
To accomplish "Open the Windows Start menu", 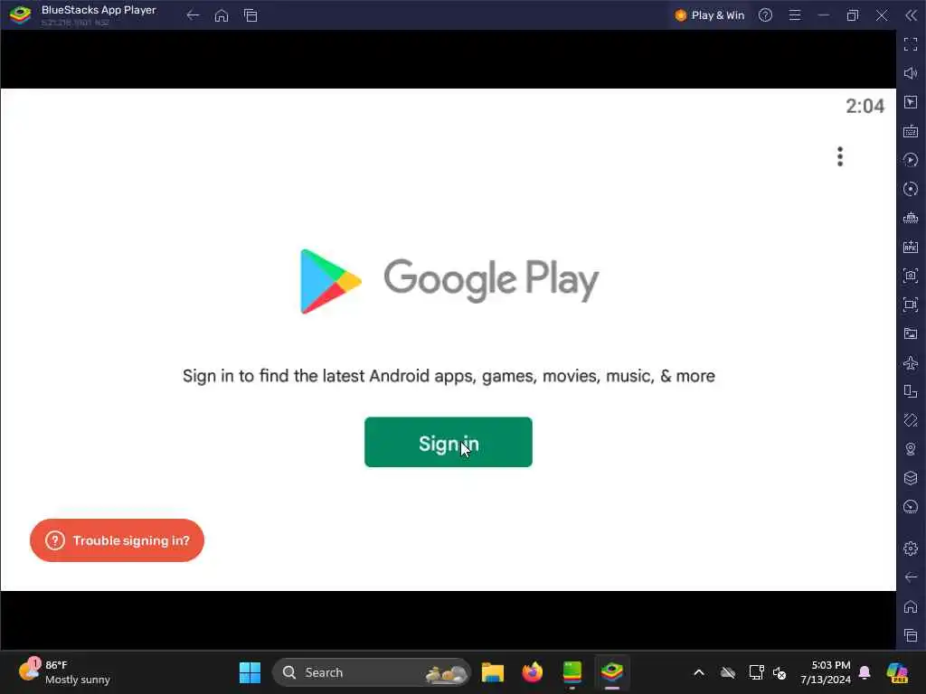I will tap(250, 672).
